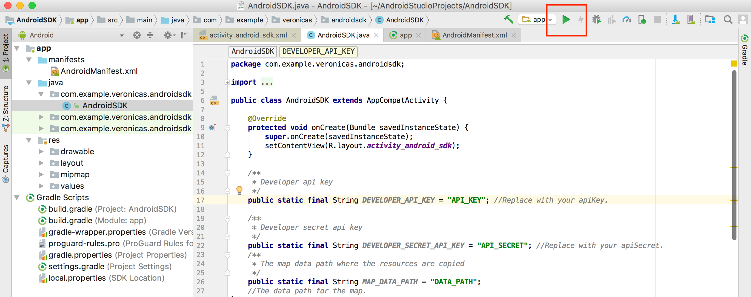
Task: Start debugging with the bug icon
Action: [597, 19]
